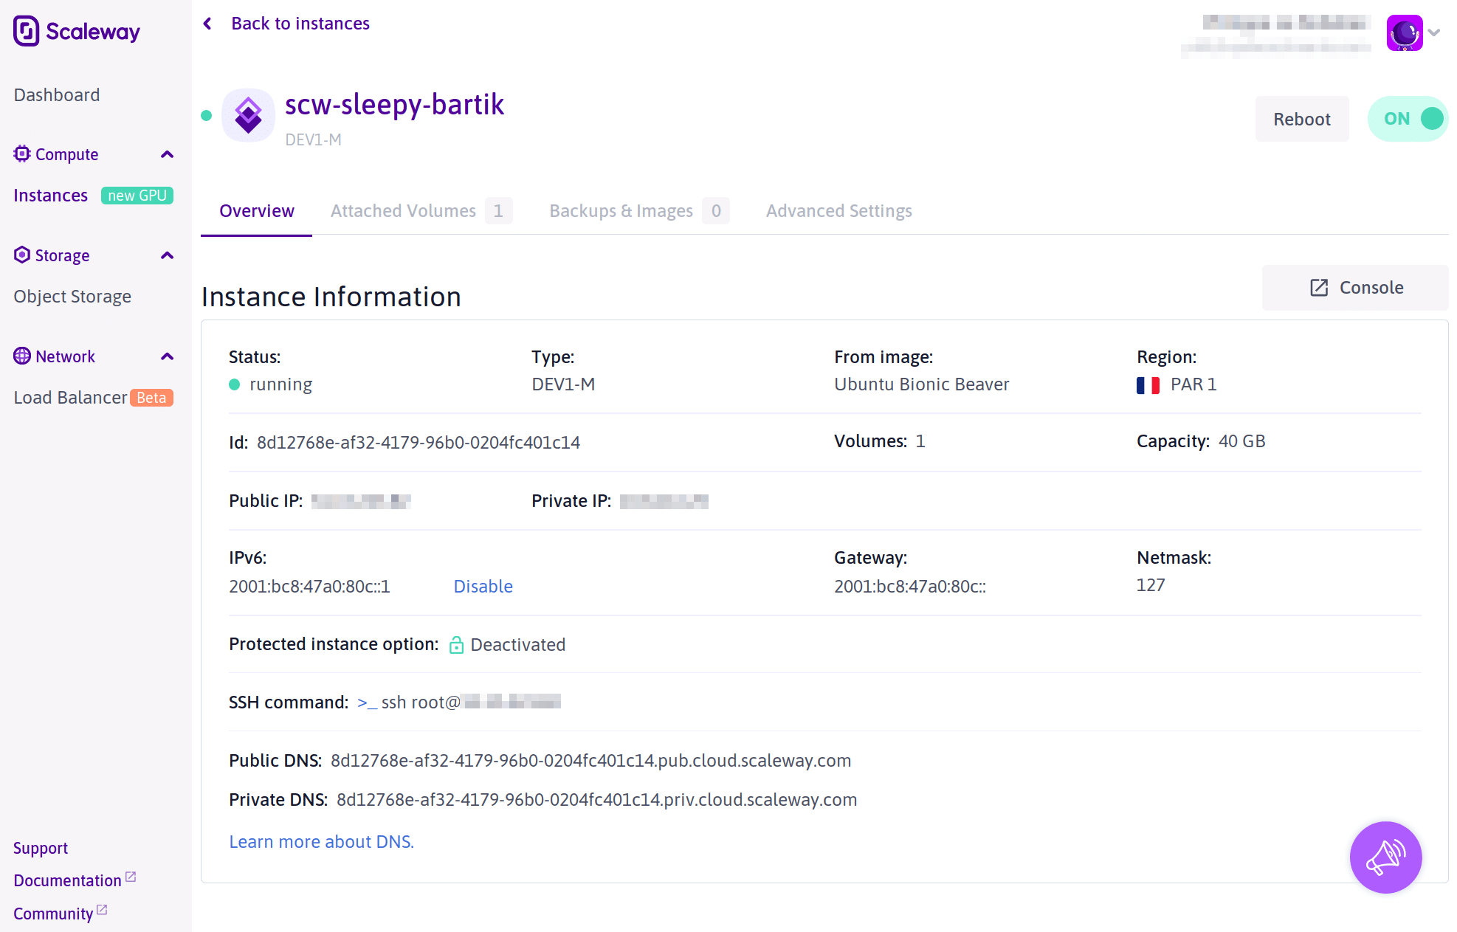Screen dimensions: 1457x932
Task: Open the Attached Volumes tab
Action: point(421,211)
